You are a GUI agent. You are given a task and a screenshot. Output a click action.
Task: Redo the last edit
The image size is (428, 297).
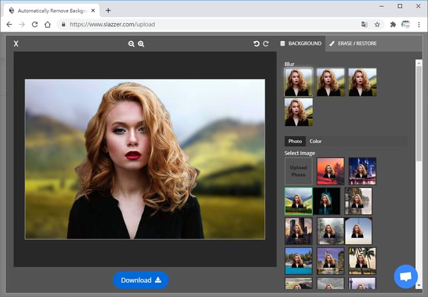pos(266,44)
